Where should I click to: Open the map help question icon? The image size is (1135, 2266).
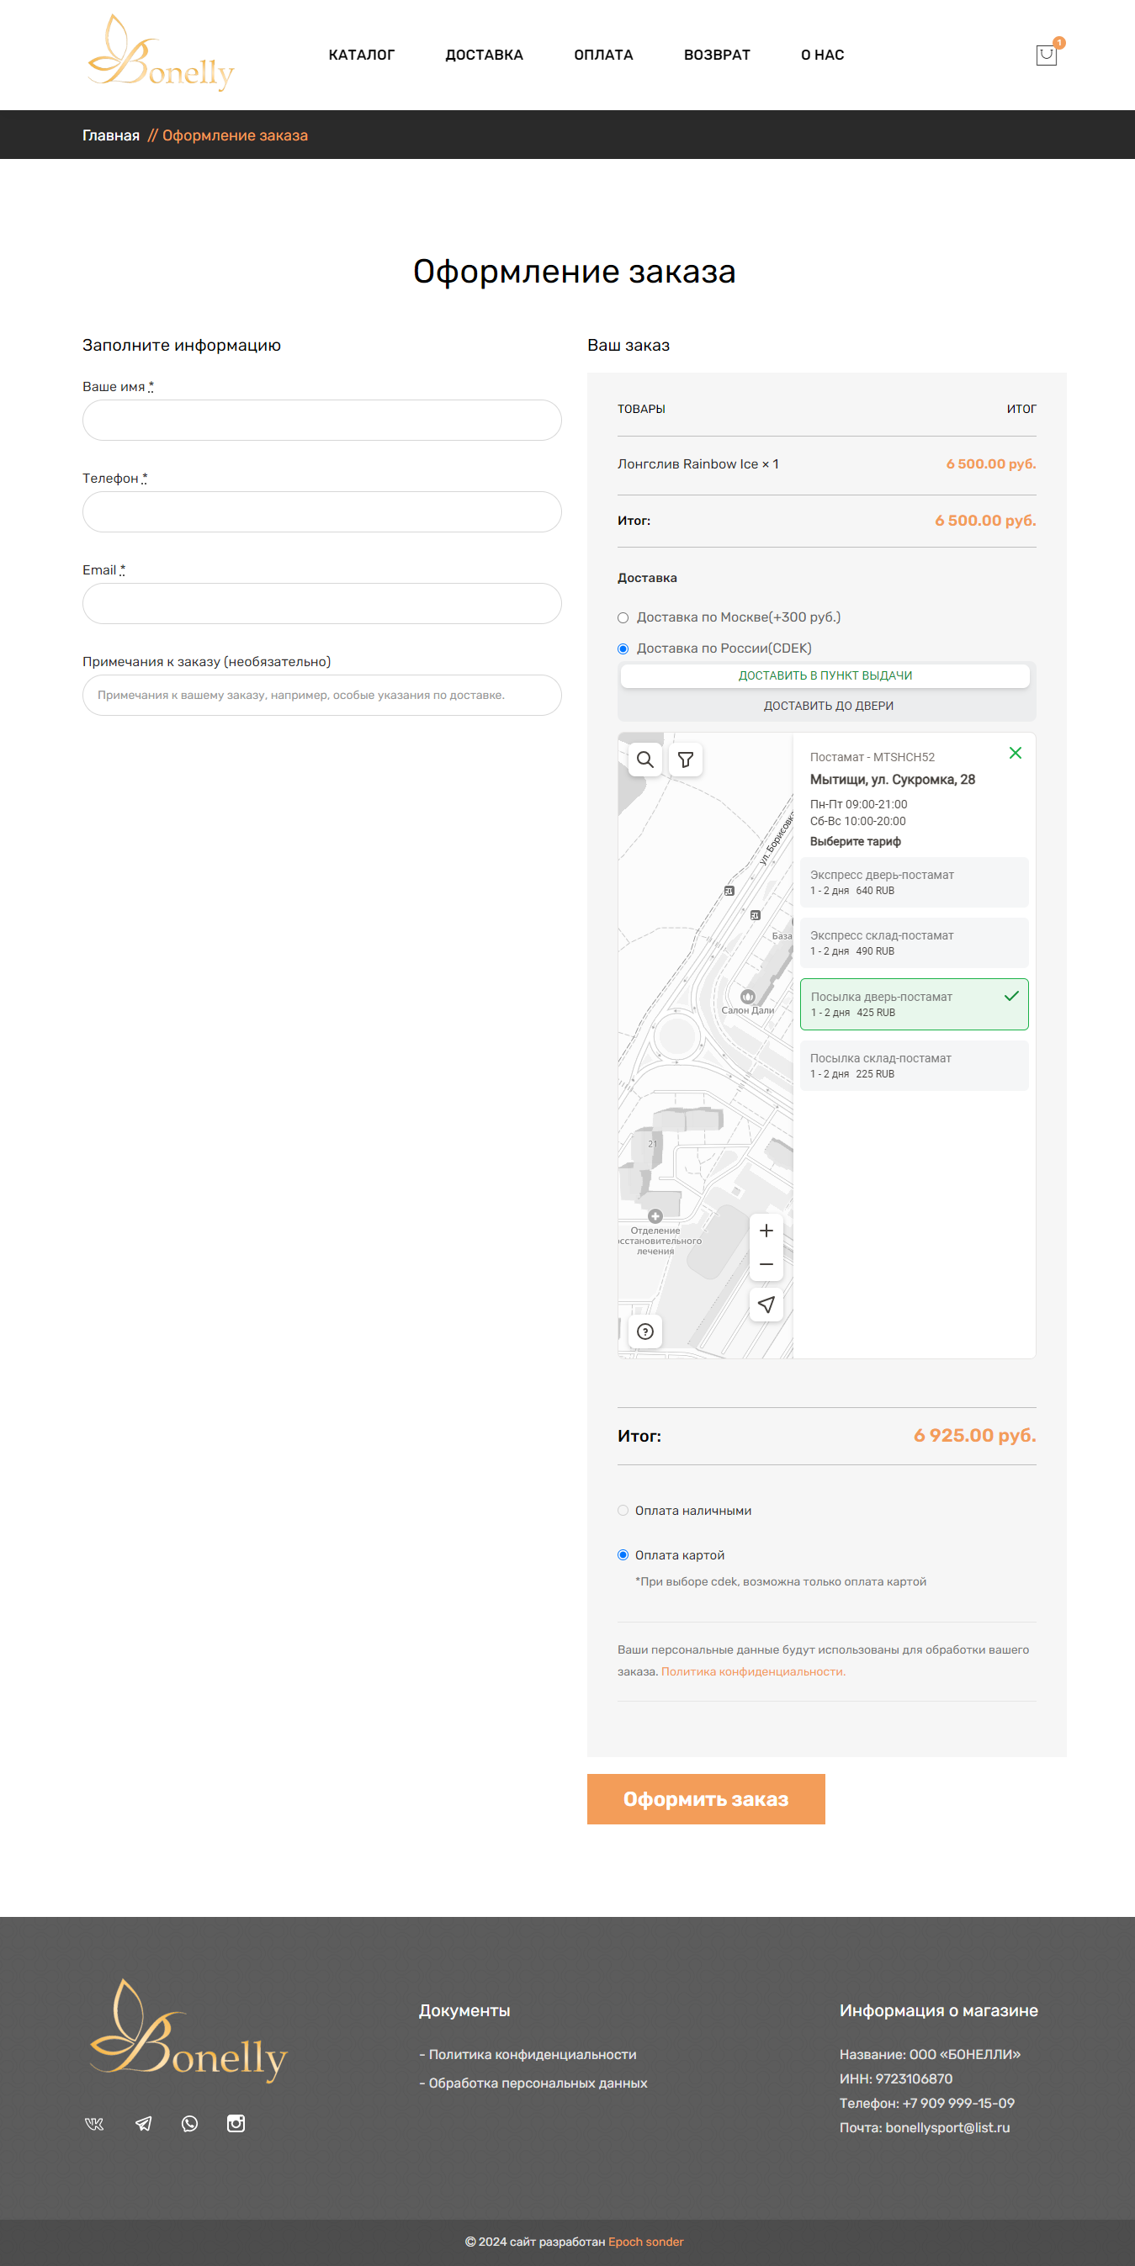(645, 1331)
